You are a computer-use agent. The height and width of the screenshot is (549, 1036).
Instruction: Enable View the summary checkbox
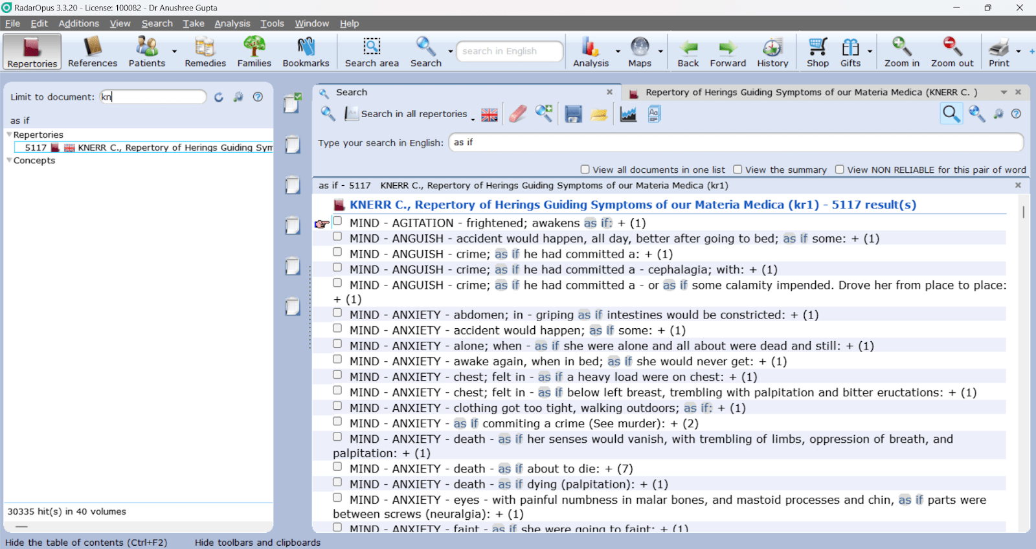tap(738, 169)
